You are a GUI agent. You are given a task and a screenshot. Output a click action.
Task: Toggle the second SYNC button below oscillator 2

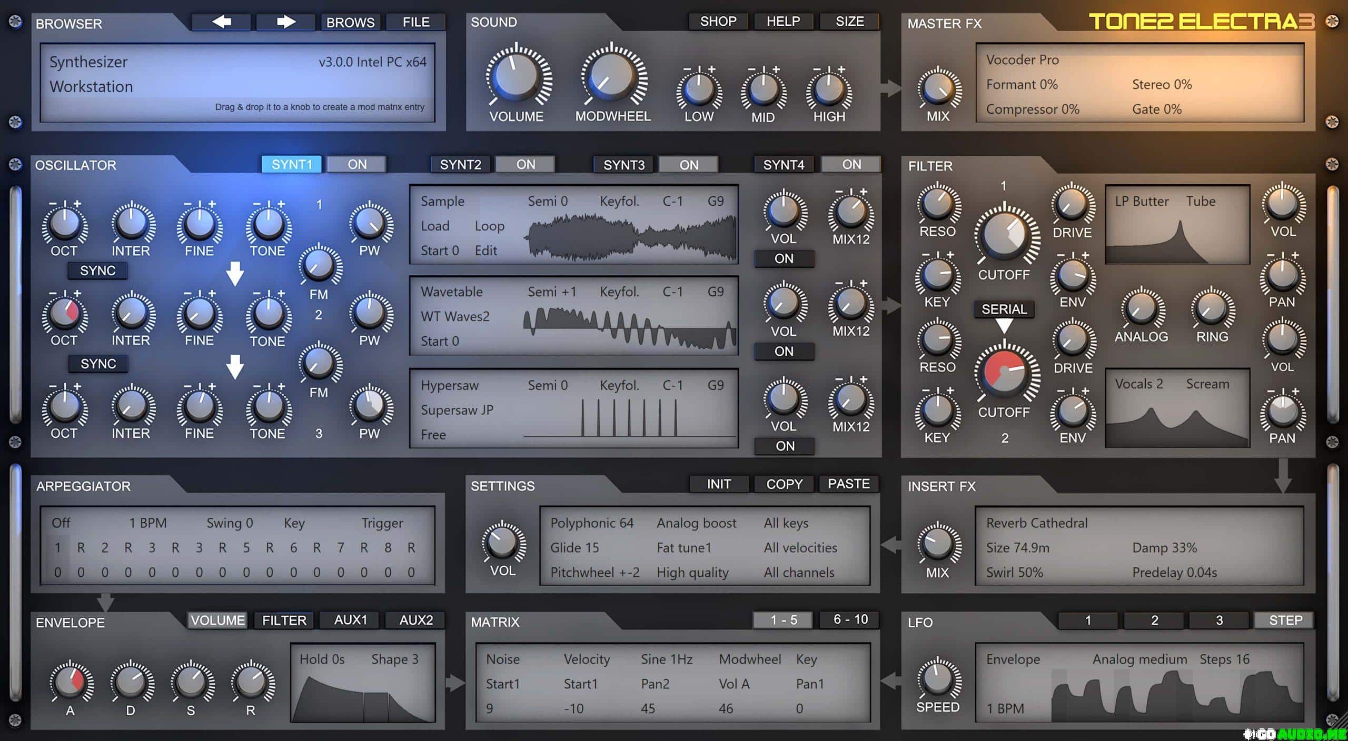click(x=98, y=364)
